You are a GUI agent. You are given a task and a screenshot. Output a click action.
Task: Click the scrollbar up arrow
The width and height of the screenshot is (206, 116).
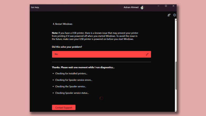coord(176,20)
